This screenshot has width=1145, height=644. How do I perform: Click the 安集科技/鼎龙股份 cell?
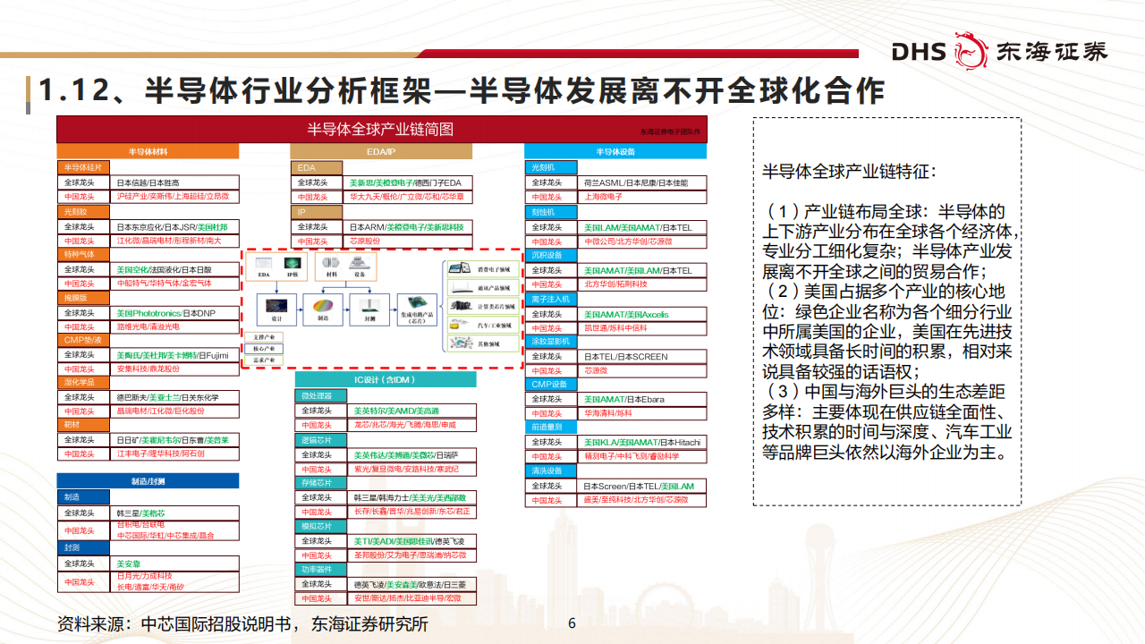pos(176,369)
